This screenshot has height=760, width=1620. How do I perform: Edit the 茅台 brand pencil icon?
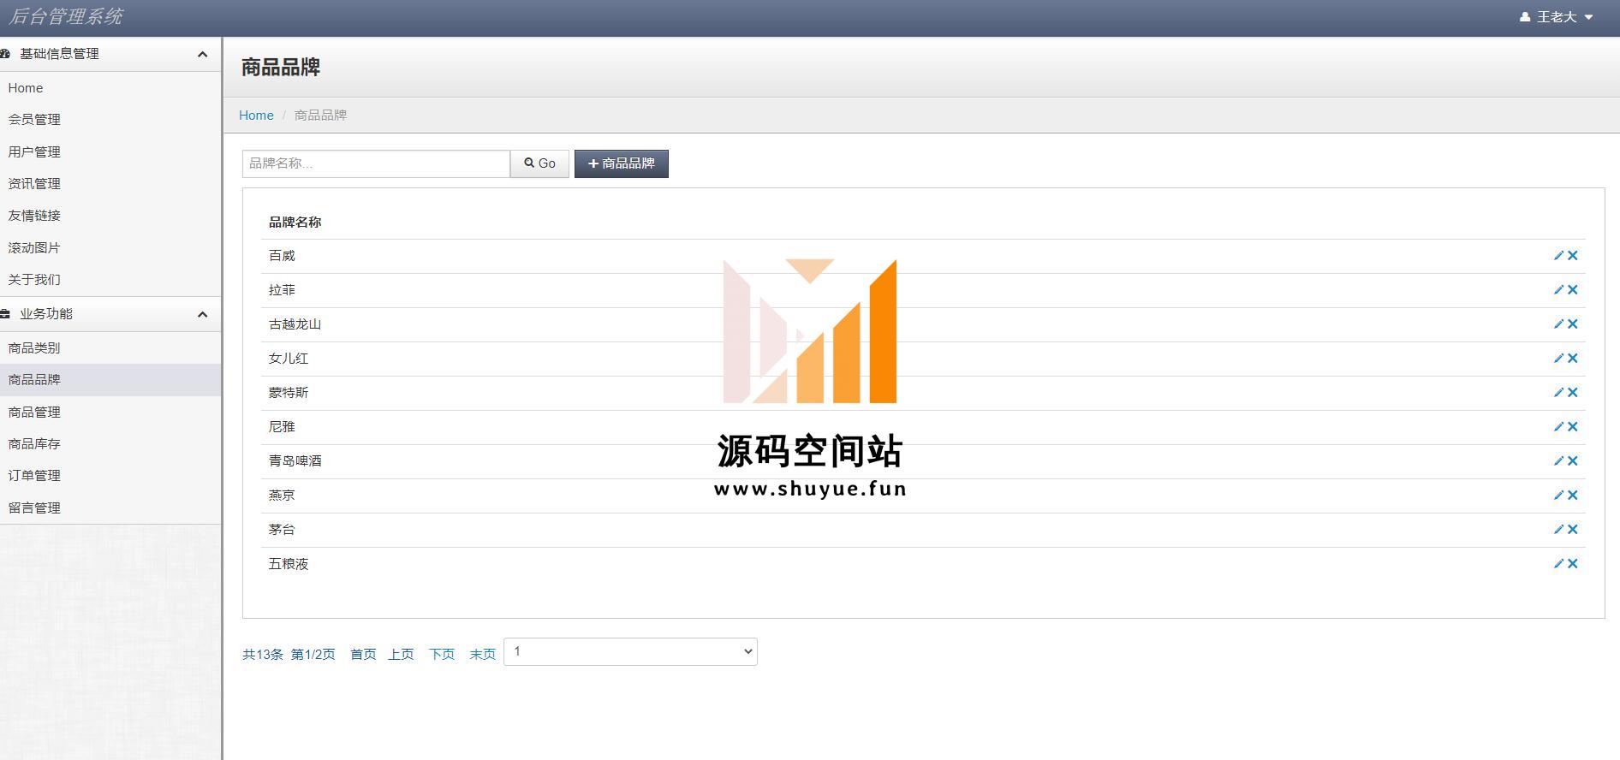pyautogui.click(x=1558, y=530)
